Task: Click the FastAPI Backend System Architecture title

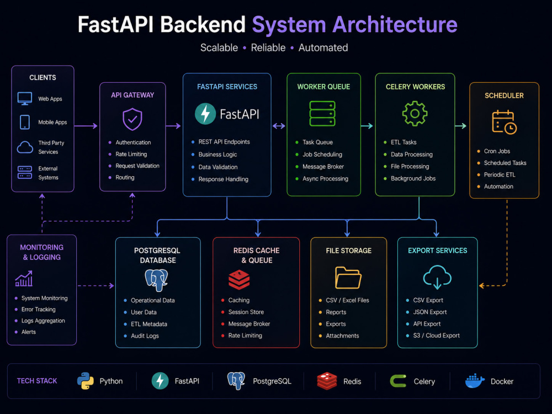Action: click(x=268, y=25)
